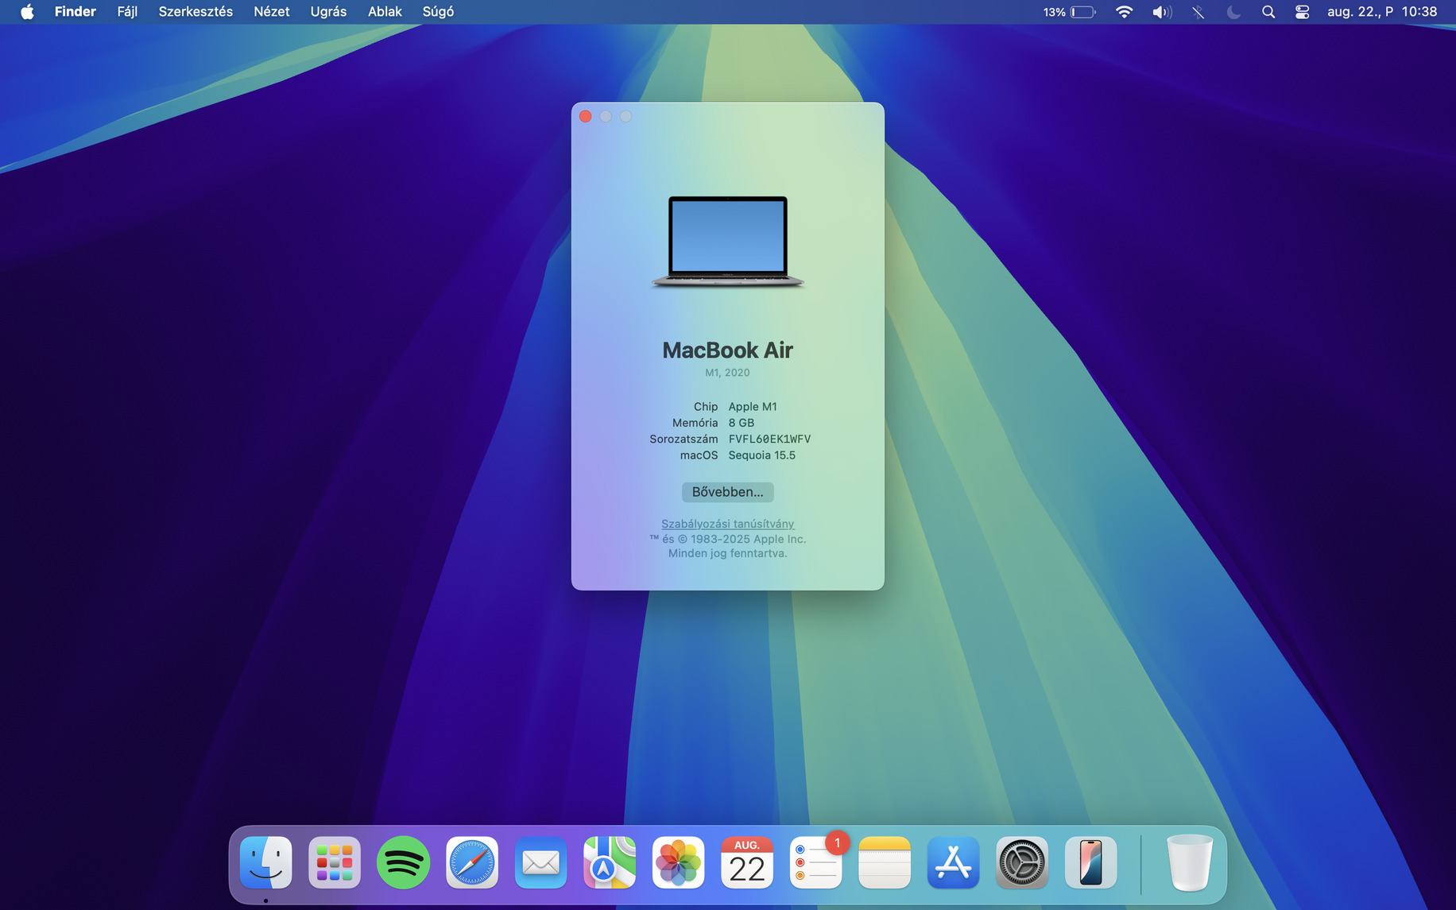Close the About This Mac window
The image size is (1456, 910).
click(586, 117)
